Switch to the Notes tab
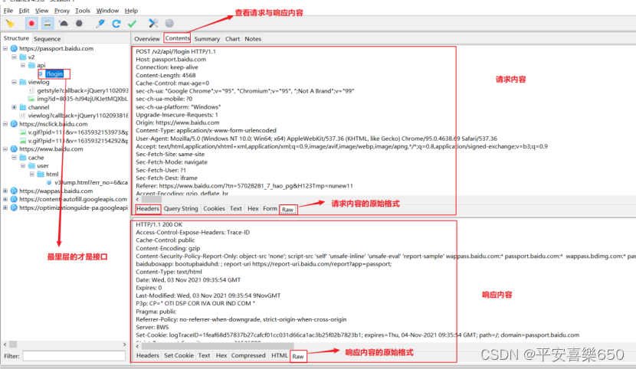Screen dimensions: 636x369 [253, 39]
